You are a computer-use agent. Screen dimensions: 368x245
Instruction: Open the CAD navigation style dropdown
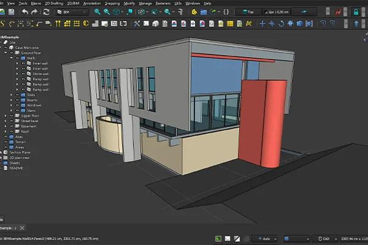(325, 239)
